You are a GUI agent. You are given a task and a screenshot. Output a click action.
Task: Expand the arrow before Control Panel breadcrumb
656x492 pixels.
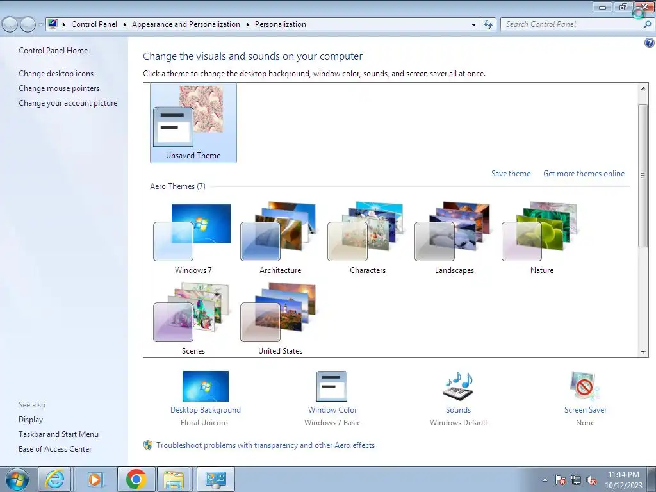pyautogui.click(x=64, y=25)
